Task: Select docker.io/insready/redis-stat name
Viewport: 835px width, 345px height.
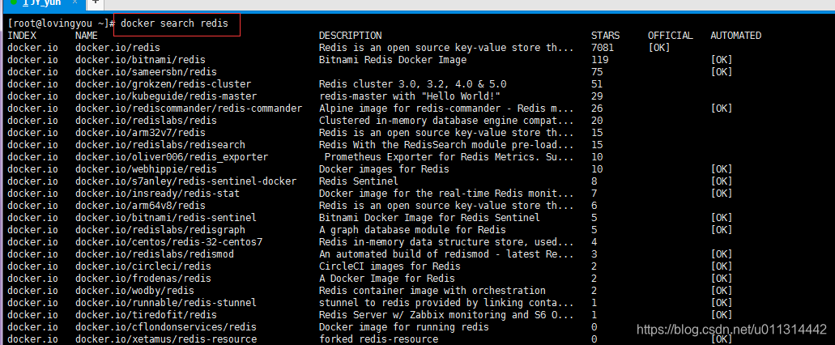Action: tap(157, 194)
